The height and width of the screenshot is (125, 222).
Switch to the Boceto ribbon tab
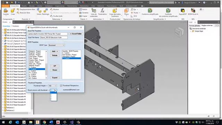[32, 6]
